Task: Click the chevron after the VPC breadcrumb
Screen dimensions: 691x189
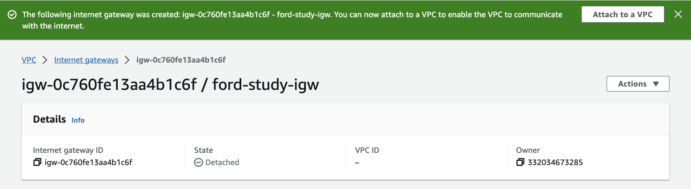Action: (x=45, y=60)
